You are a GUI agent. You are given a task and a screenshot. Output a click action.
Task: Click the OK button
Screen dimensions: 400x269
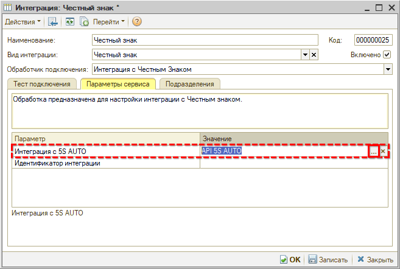(x=290, y=259)
